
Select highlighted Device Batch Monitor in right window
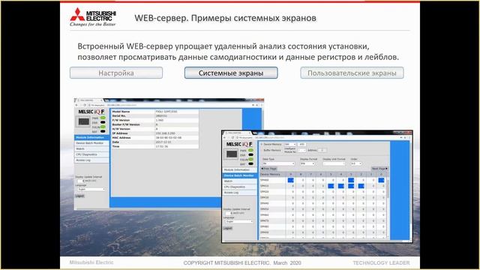(240, 175)
